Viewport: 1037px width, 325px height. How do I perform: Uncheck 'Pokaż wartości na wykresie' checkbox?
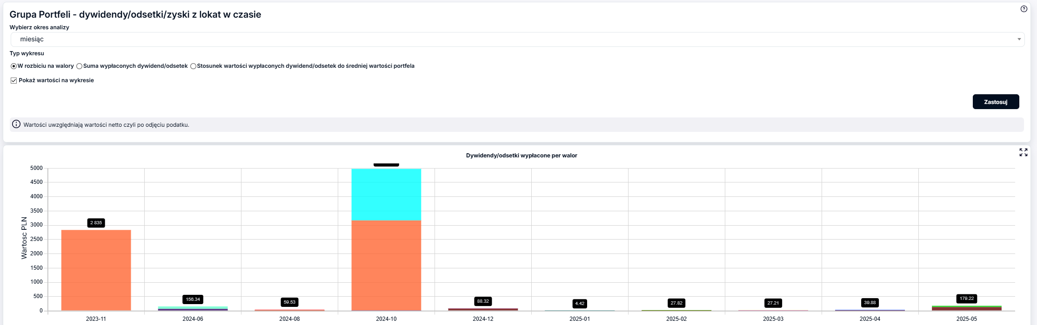click(x=14, y=81)
